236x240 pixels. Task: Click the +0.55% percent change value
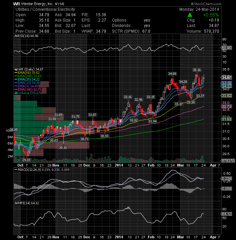211,15
